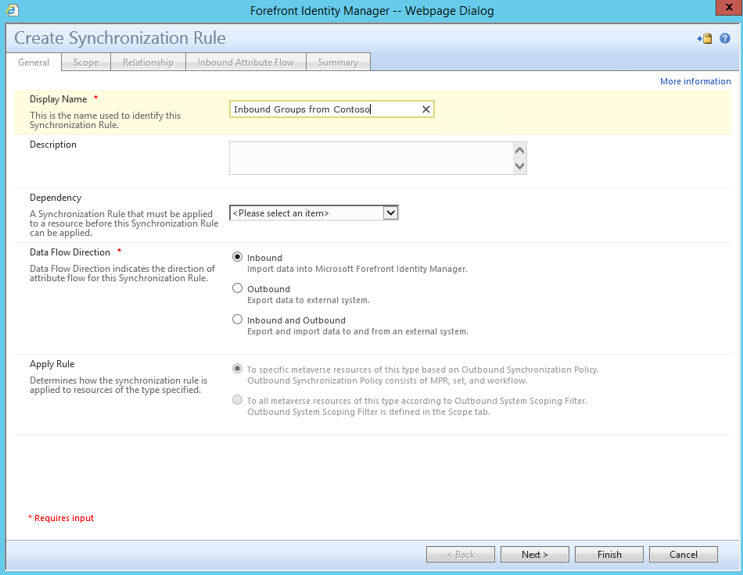Click the Description scroll up arrow
Viewport: 743px width, 575px height.
click(x=520, y=151)
